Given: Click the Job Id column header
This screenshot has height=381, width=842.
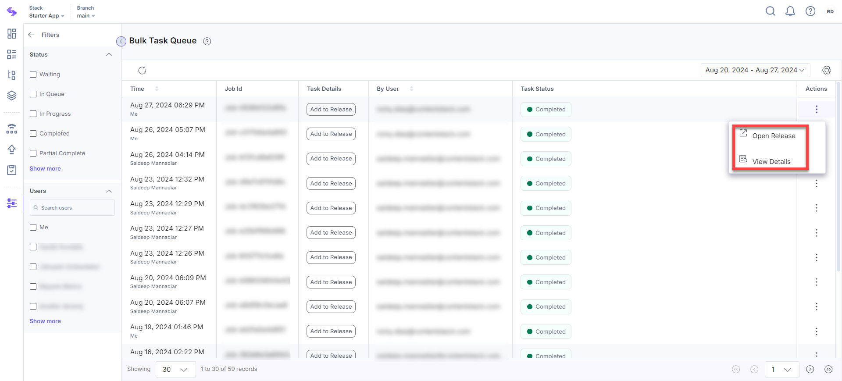Looking at the screenshot, I should coord(233,89).
